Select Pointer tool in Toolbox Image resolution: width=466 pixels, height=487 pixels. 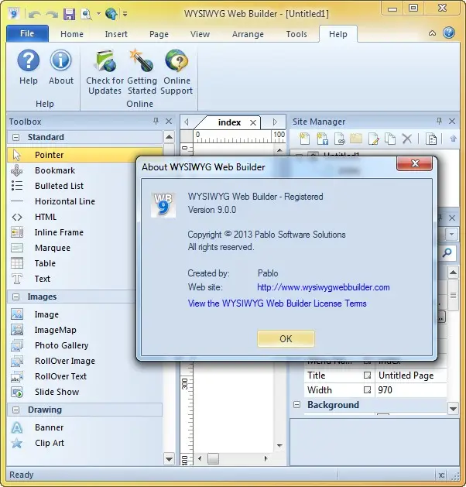click(84, 155)
